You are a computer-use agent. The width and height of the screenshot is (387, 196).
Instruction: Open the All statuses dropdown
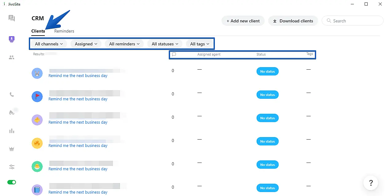165,44
